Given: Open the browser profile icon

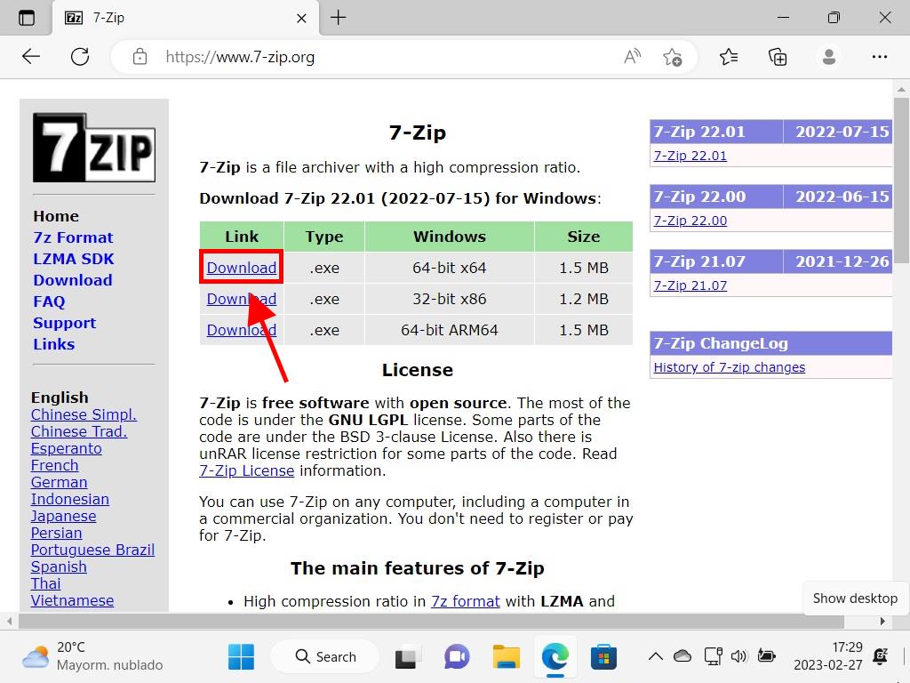Looking at the screenshot, I should tap(829, 57).
